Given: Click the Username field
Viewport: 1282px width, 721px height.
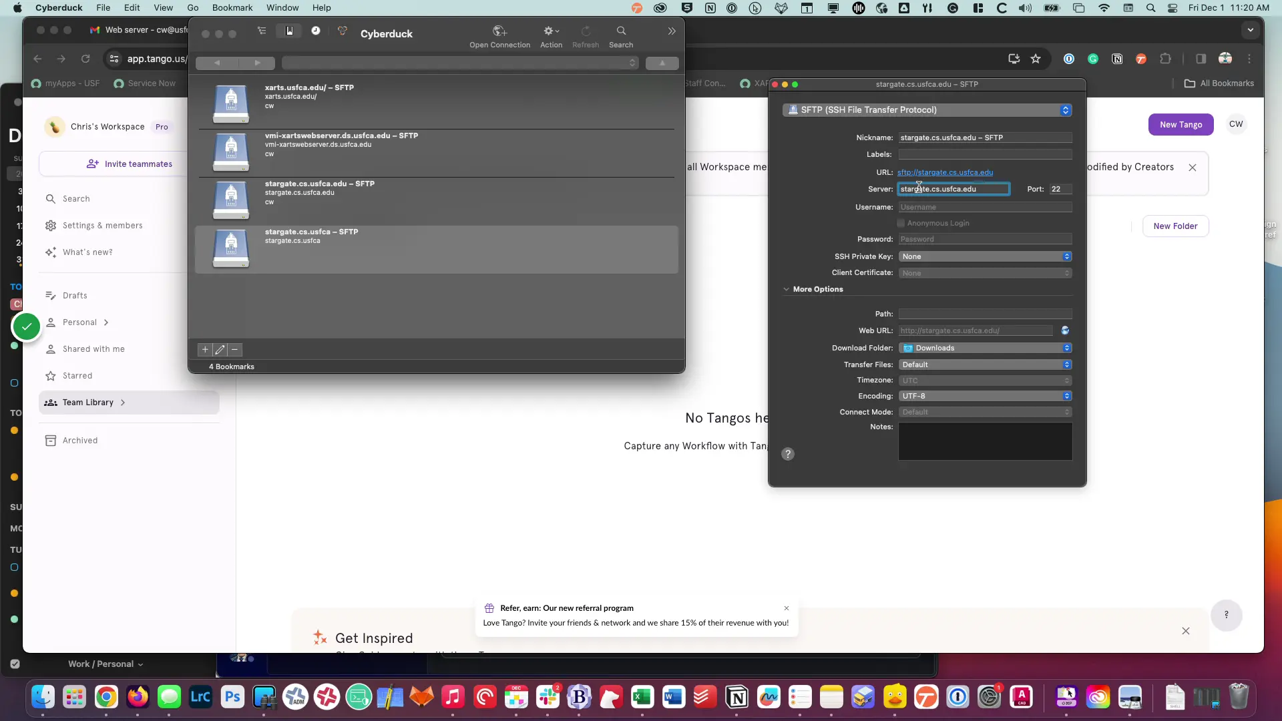Looking at the screenshot, I should tap(985, 207).
